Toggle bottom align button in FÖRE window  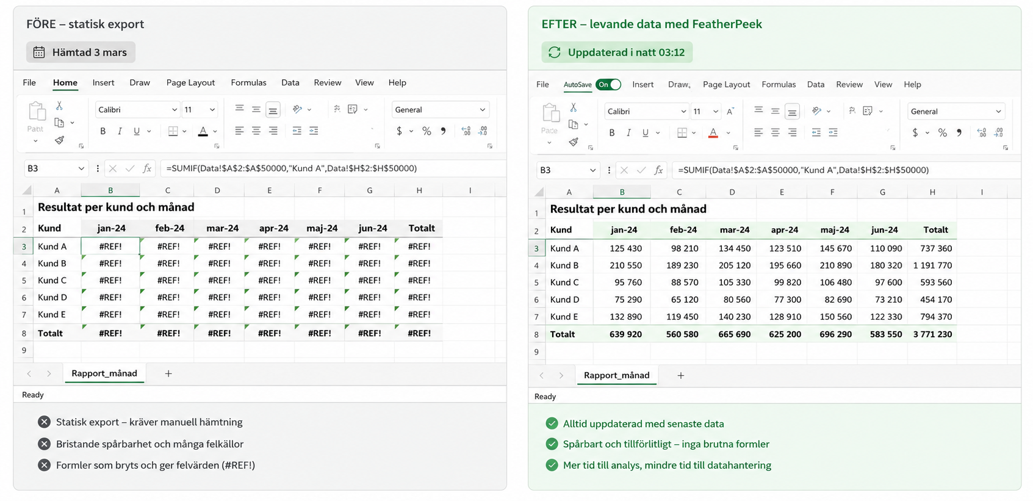pyautogui.click(x=273, y=109)
